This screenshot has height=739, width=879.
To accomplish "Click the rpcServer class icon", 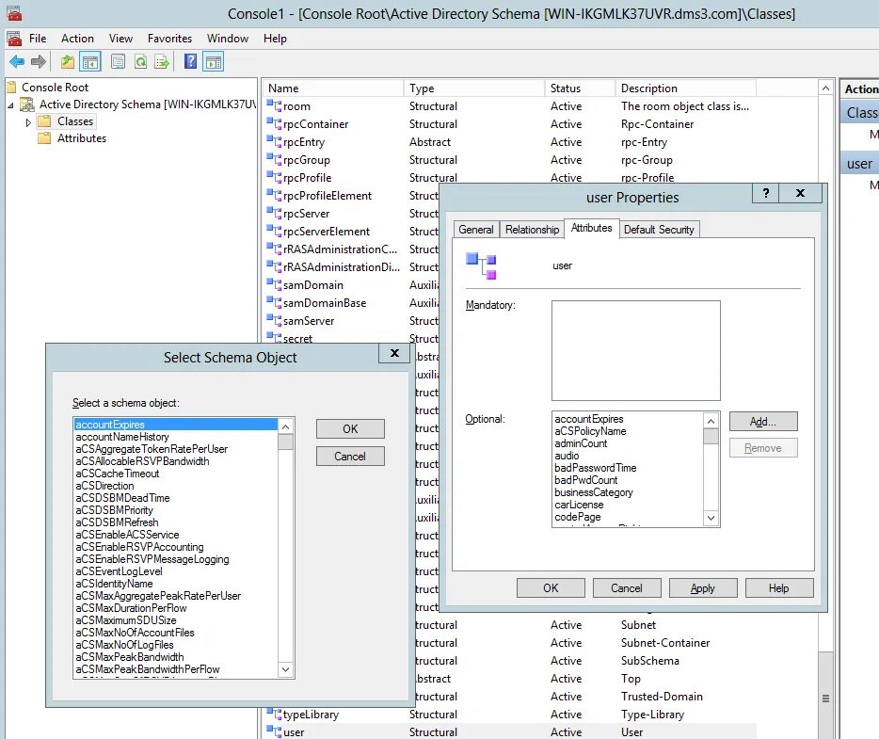I will click(x=274, y=213).
